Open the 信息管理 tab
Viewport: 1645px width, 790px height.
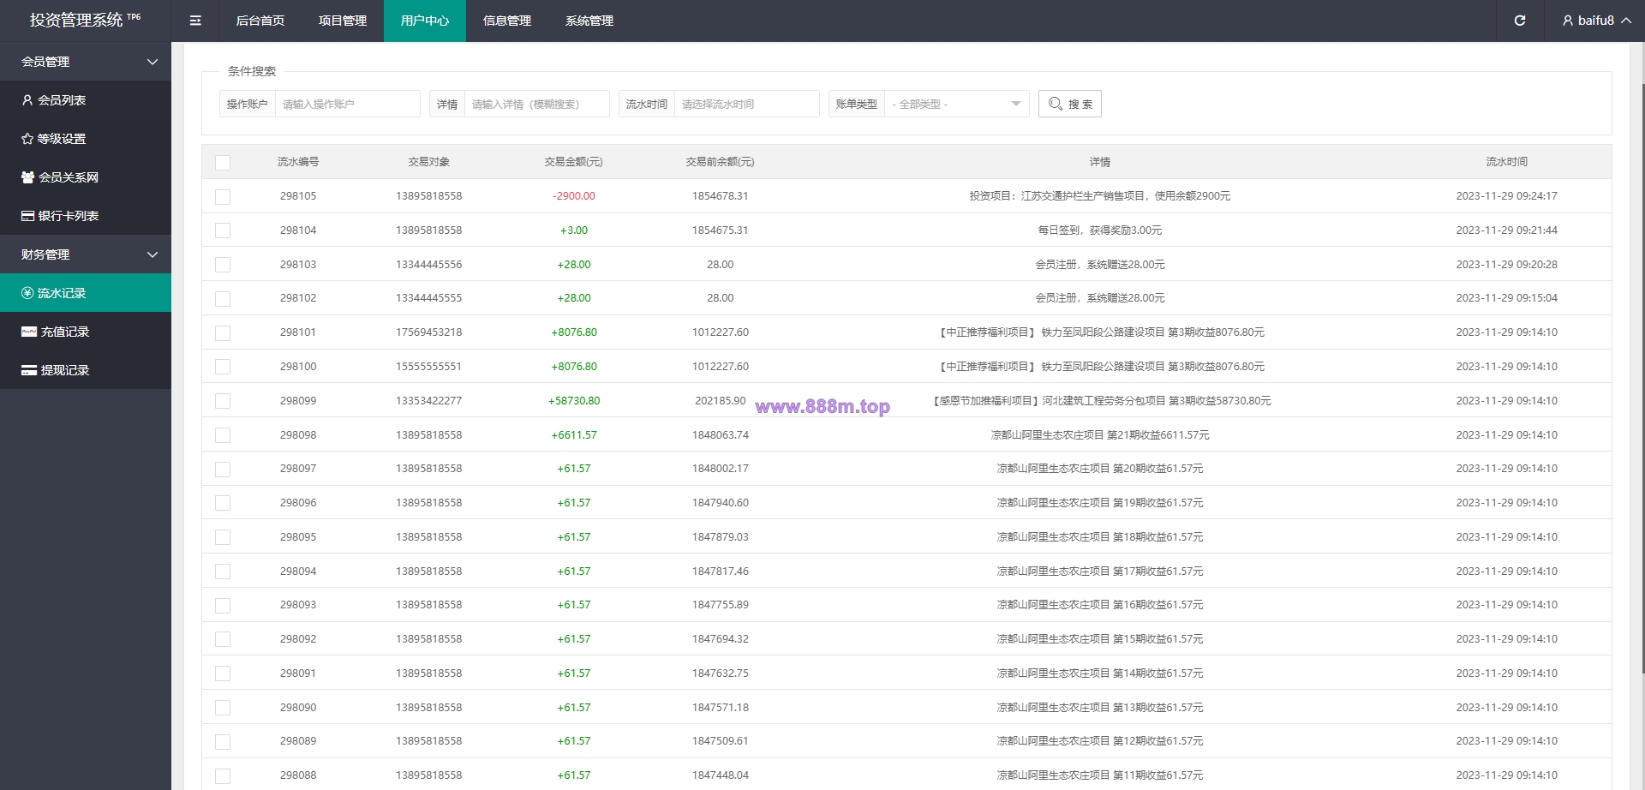507,21
